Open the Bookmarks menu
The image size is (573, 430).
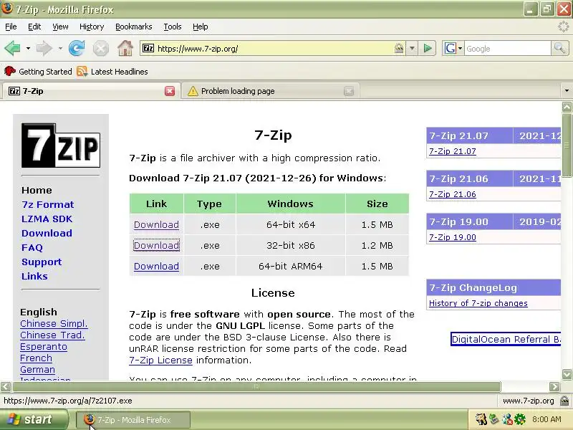pyautogui.click(x=133, y=27)
